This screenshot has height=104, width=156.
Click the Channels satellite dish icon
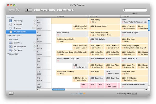tap(11, 28)
